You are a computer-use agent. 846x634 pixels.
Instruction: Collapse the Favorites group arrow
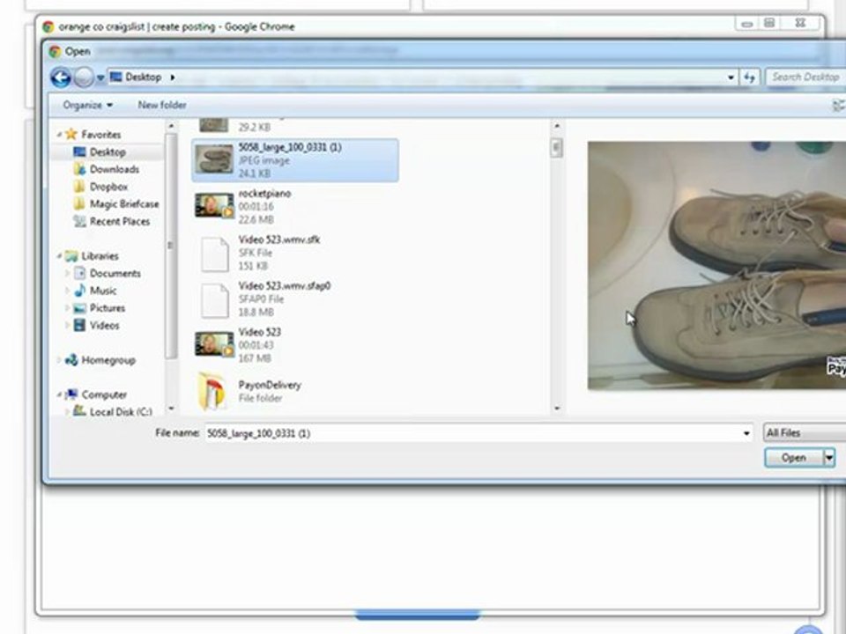click(x=59, y=134)
